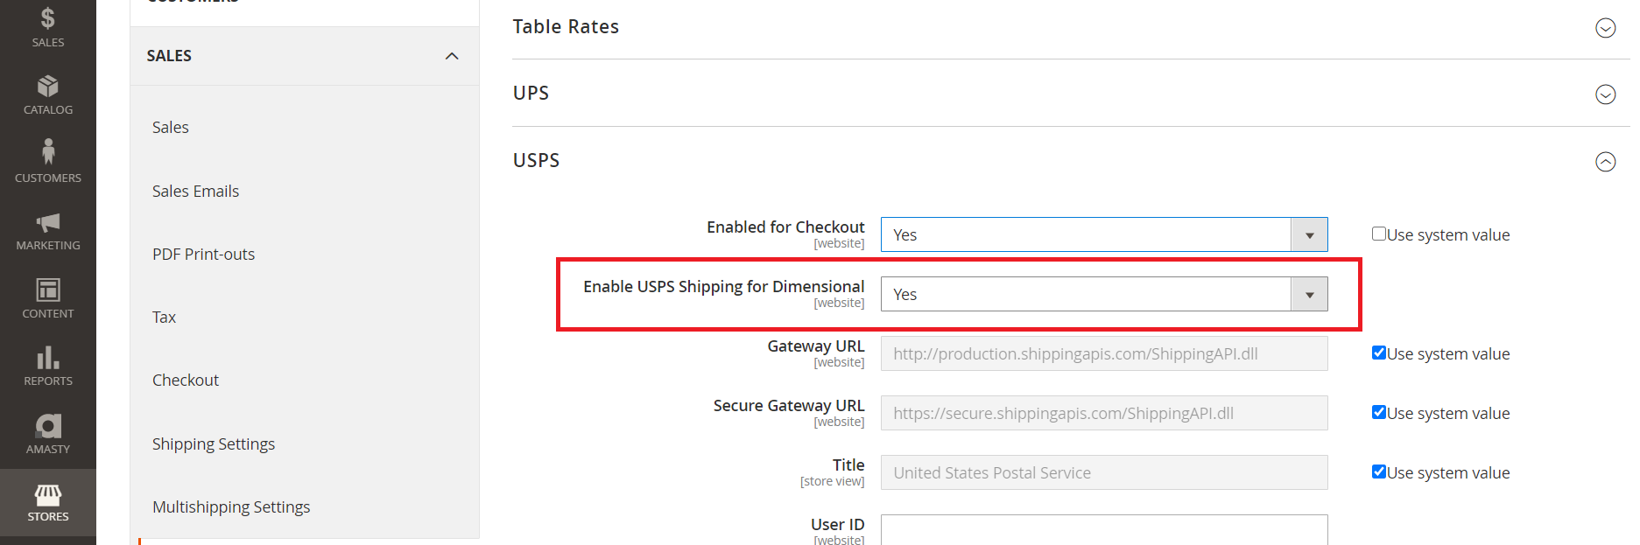Open the Customers person icon
The image size is (1640, 545).
click(x=48, y=152)
